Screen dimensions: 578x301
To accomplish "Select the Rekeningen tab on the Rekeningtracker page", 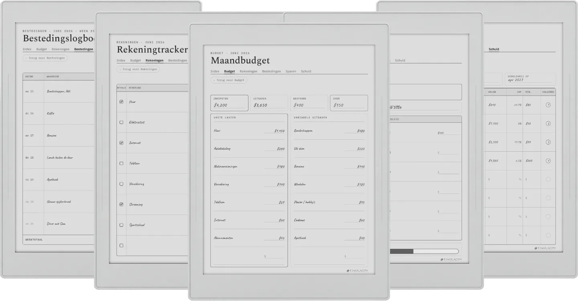I will coord(155,61).
